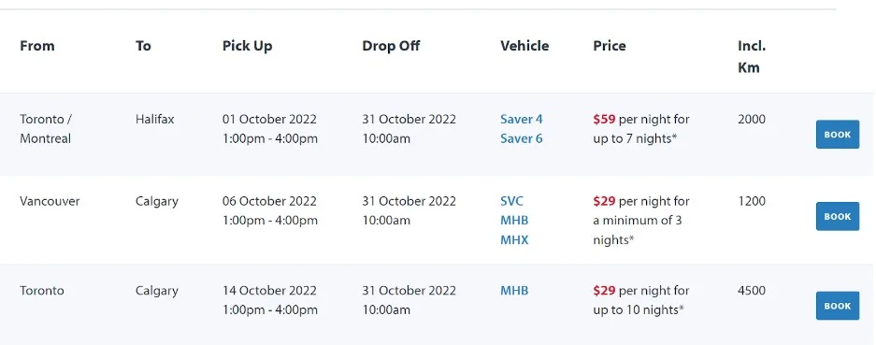
Task: Click the Vehicle column header
Action: click(x=524, y=46)
